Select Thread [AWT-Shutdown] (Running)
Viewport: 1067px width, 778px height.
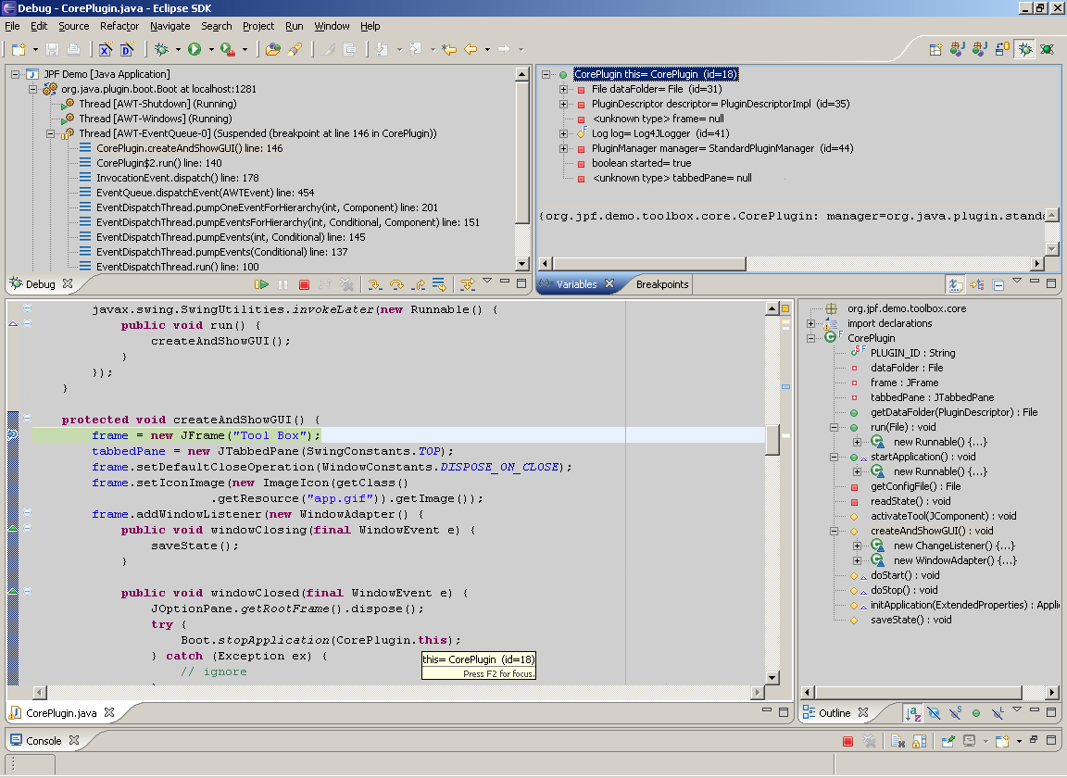[x=157, y=104]
